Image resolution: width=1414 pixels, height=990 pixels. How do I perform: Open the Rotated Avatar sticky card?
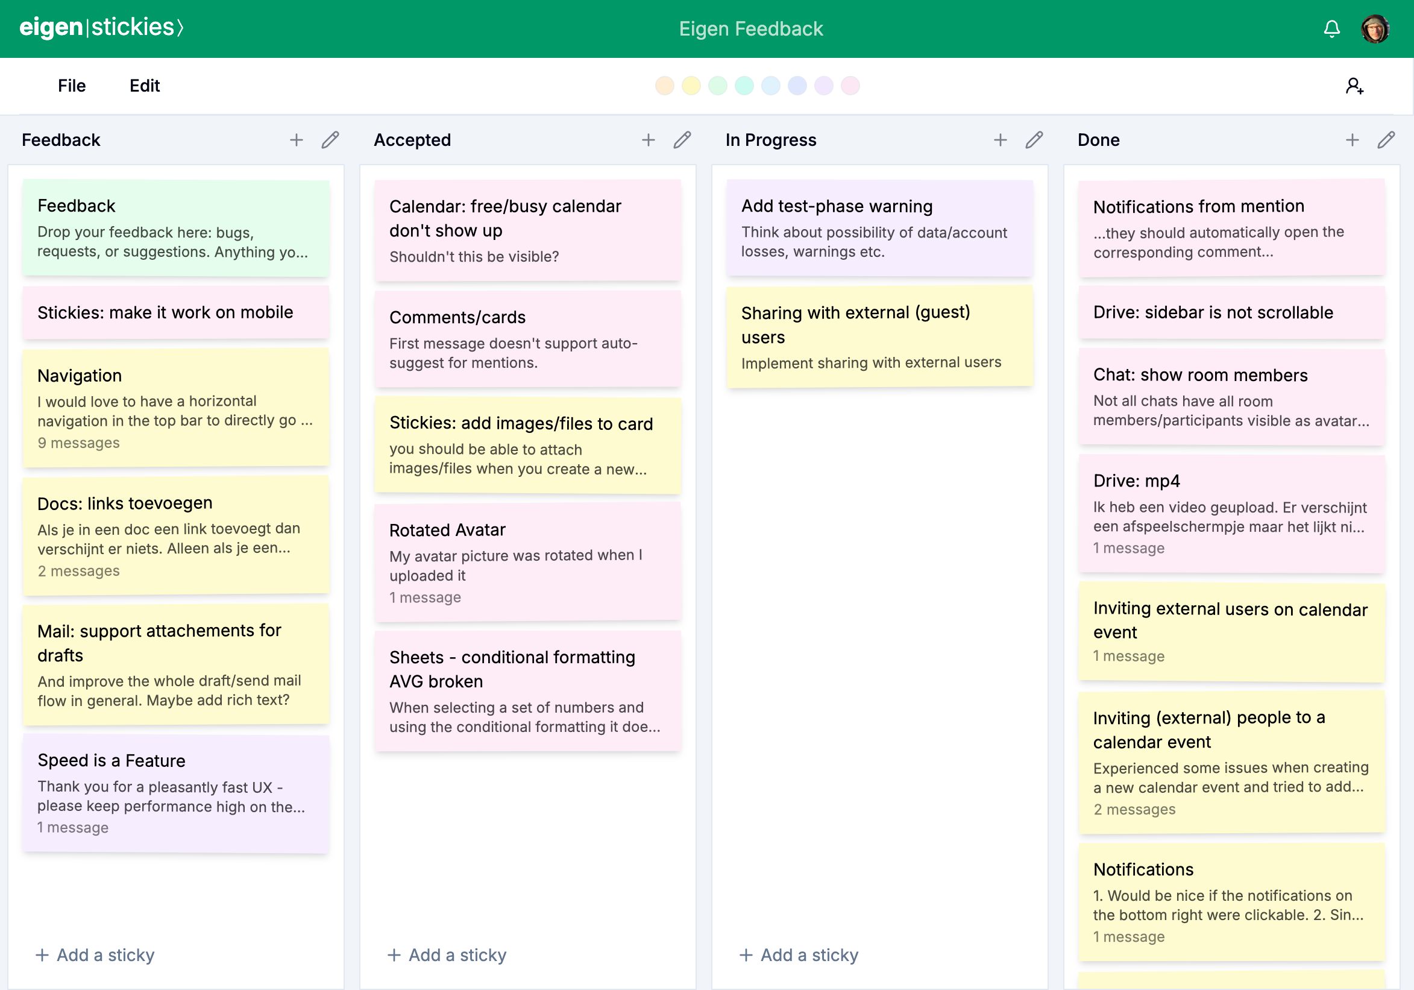coord(528,562)
